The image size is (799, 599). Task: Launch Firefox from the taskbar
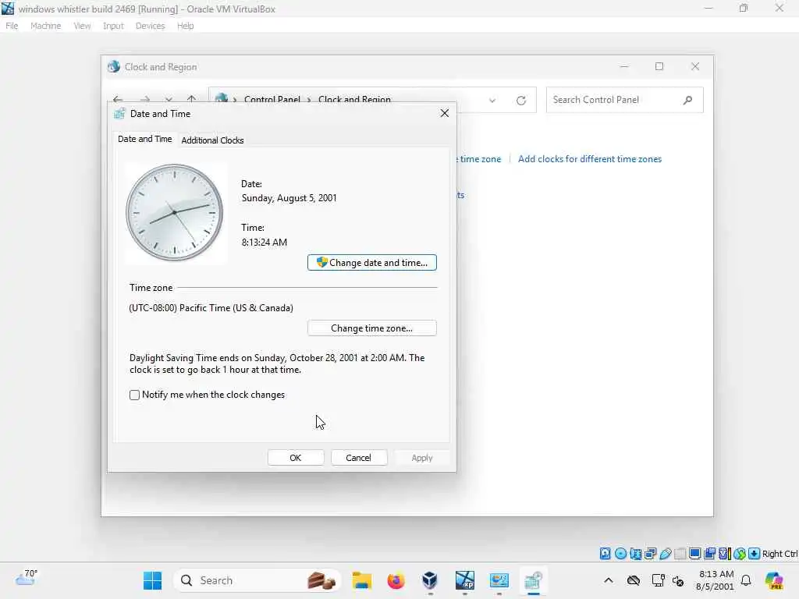[396, 580]
